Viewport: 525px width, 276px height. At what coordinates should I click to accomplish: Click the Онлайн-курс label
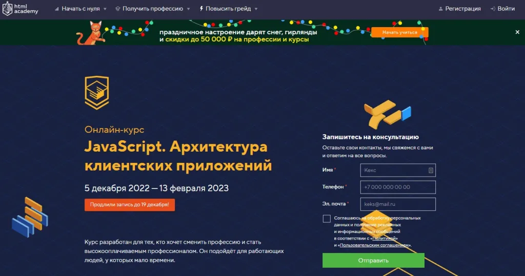pyautogui.click(x=114, y=130)
